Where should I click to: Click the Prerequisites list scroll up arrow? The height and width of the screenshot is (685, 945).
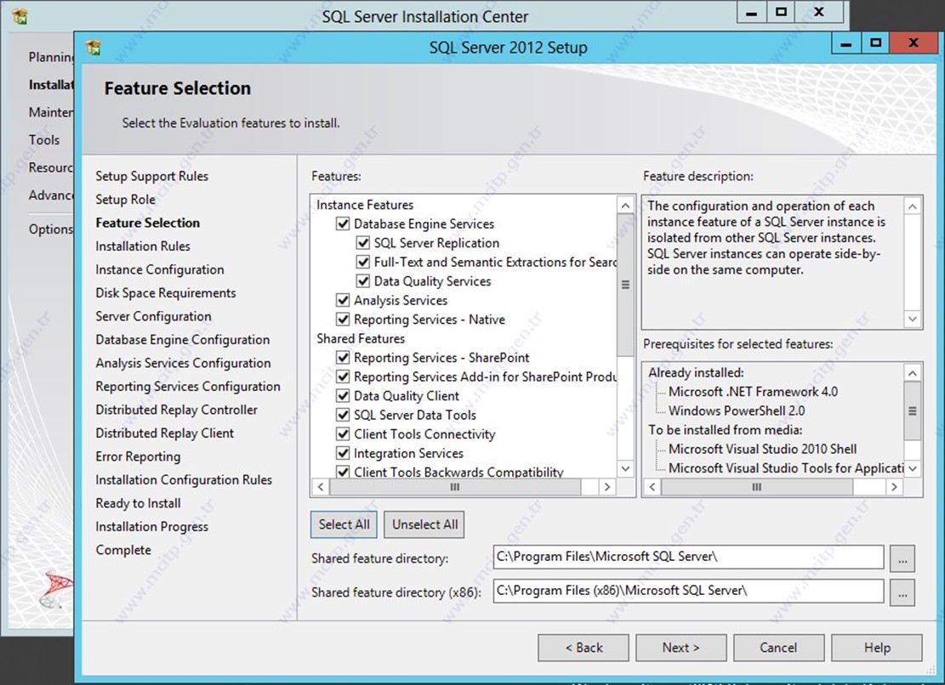pyautogui.click(x=913, y=373)
